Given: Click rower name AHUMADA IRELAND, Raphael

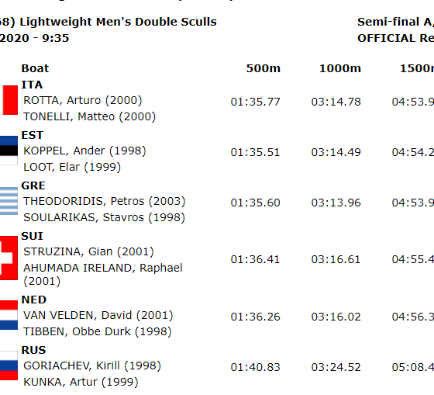Looking at the screenshot, I should tap(103, 268).
